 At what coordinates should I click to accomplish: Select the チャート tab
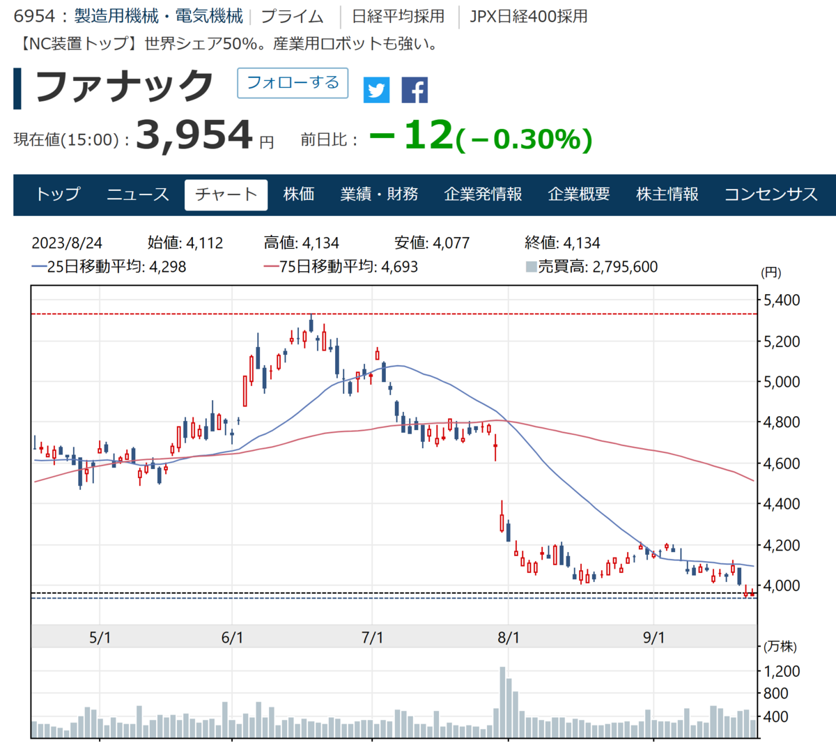226,194
